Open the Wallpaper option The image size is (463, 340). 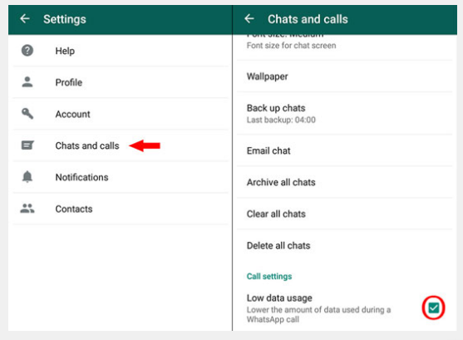(x=345, y=76)
